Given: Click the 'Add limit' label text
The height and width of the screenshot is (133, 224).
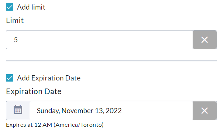Looking at the screenshot, I should pos(31,7).
